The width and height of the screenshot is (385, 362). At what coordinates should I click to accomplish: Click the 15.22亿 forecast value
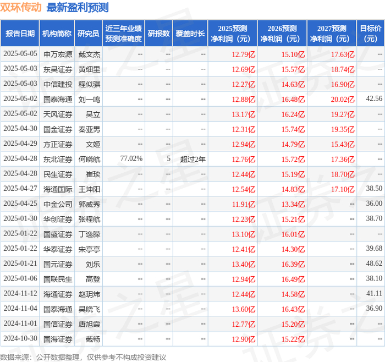[x=293, y=339]
